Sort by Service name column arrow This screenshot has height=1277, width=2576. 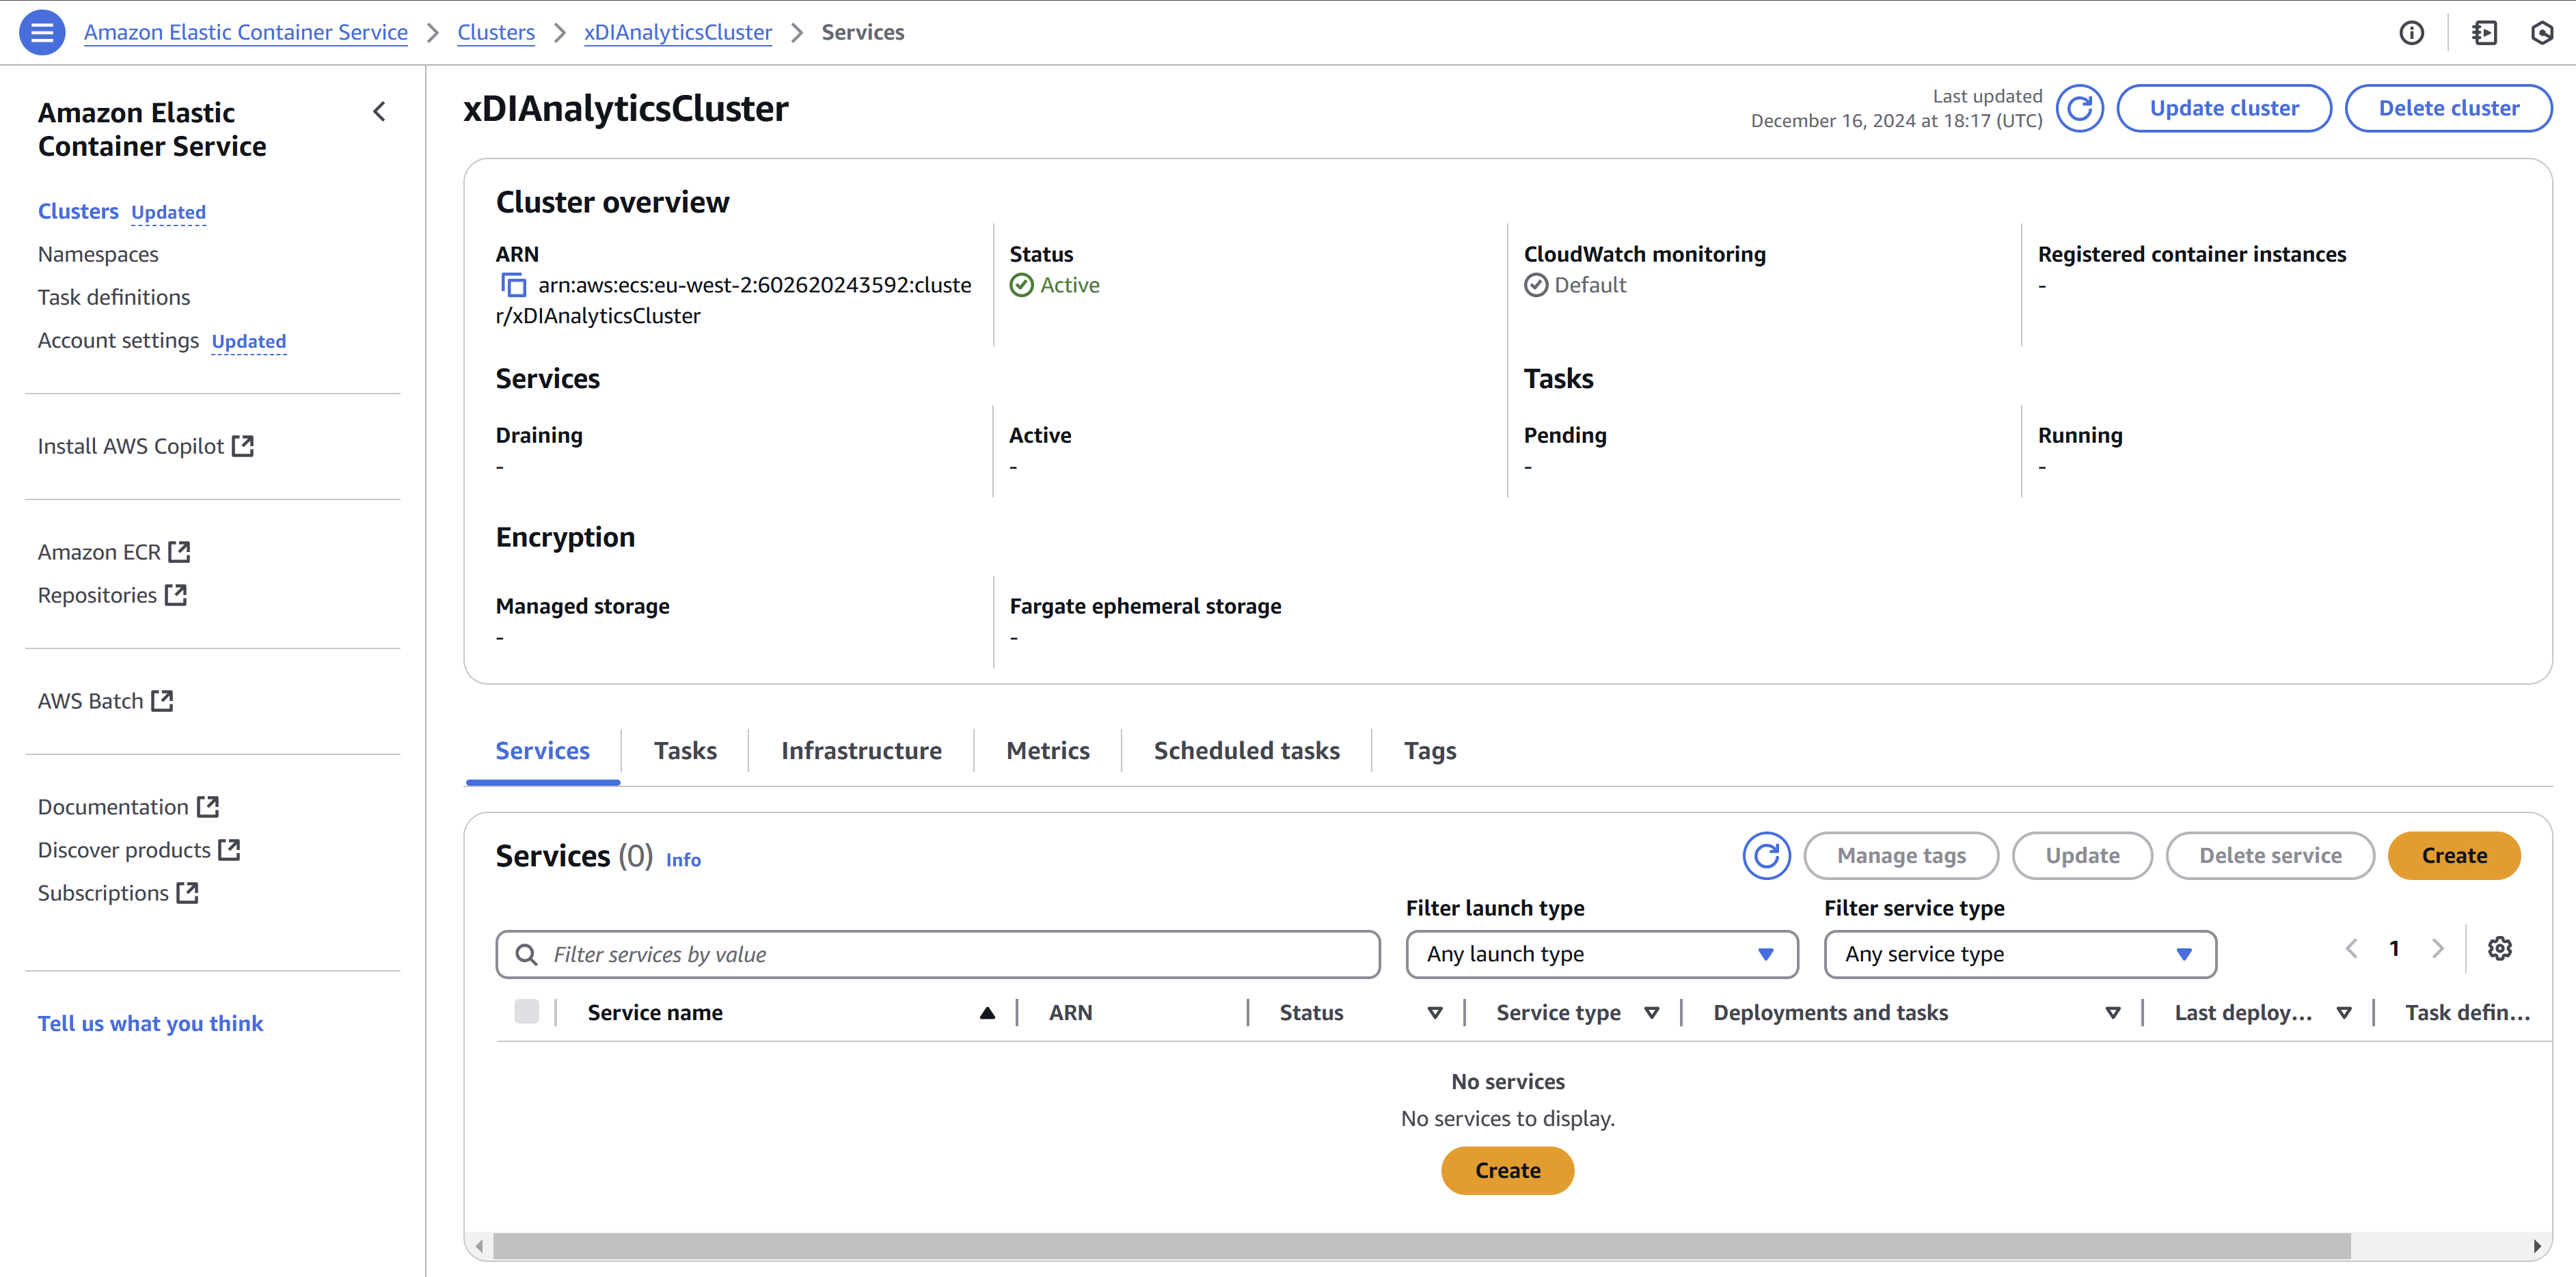(987, 1013)
